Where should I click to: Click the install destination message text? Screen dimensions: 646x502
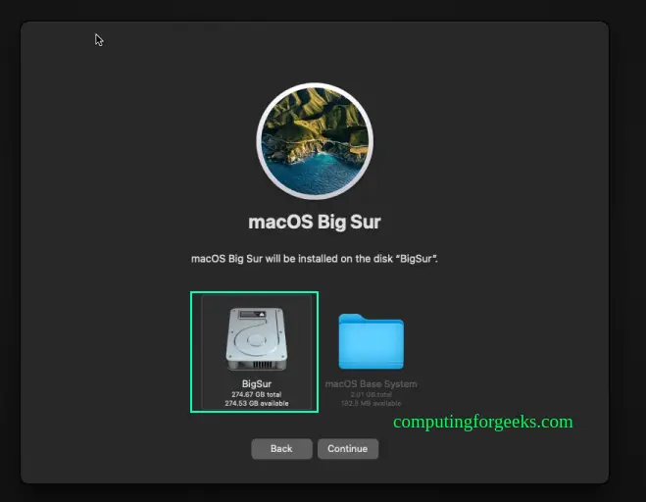pos(315,259)
